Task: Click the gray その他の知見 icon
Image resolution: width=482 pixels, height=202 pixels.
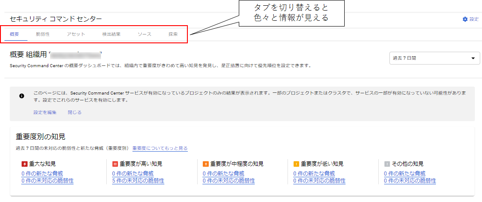Action: 387,164
